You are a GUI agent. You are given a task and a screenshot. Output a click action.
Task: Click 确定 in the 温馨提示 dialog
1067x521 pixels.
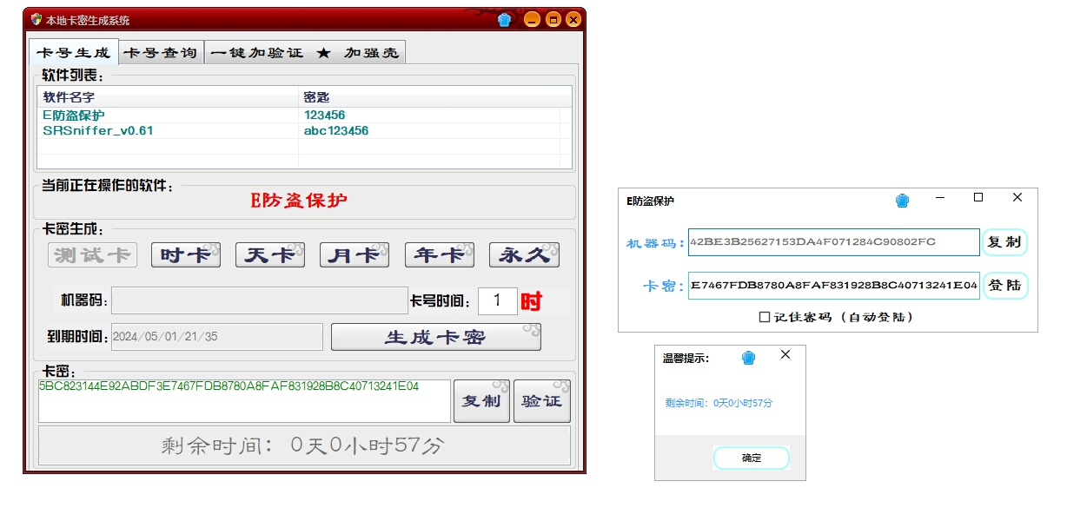click(x=752, y=458)
